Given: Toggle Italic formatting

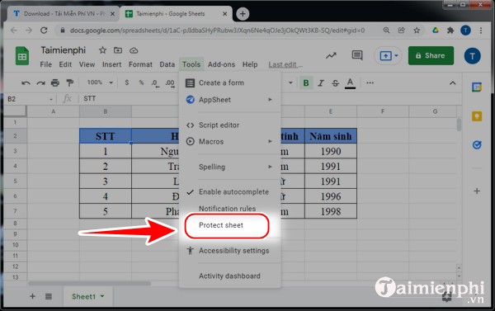Looking at the screenshot, I should coord(321,83).
